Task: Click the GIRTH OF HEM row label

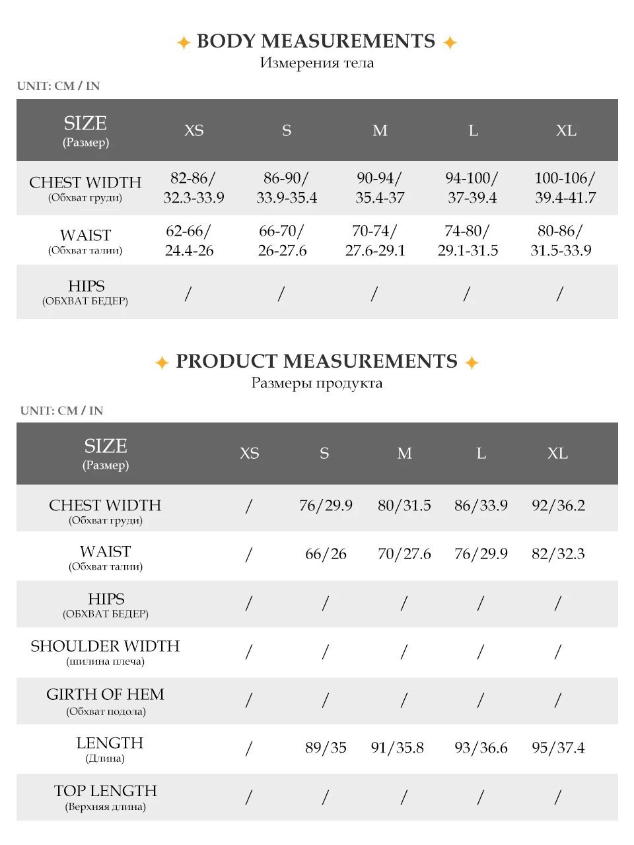Action: [105, 695]
